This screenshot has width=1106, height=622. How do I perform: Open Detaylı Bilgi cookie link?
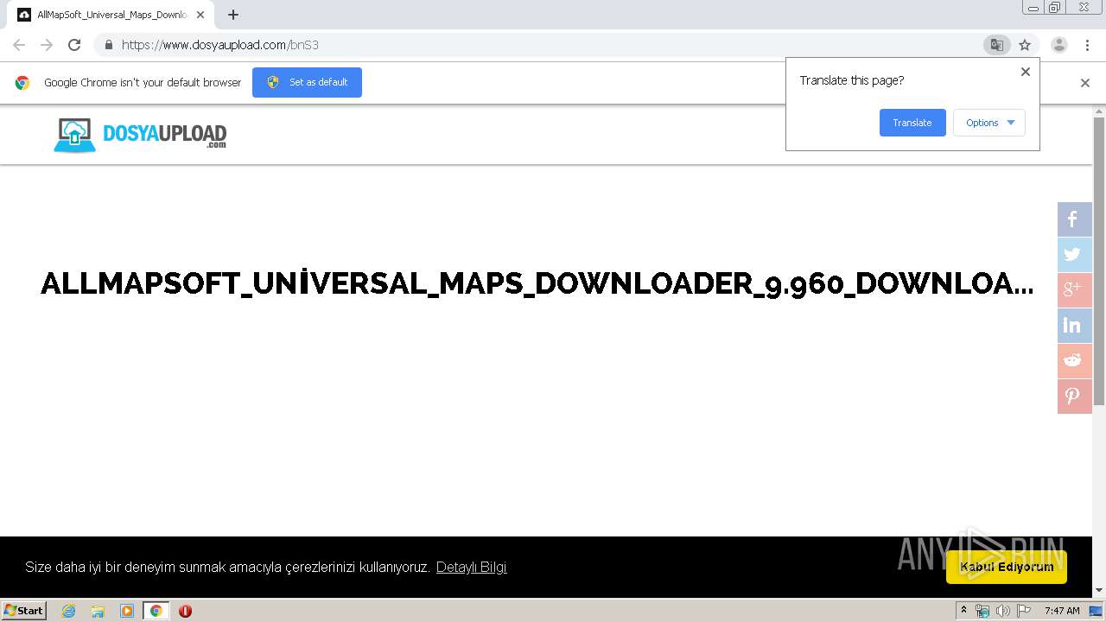point(471,568)
